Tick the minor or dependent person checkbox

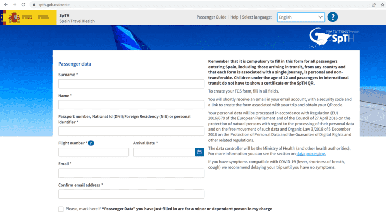[x=61, y=209]
